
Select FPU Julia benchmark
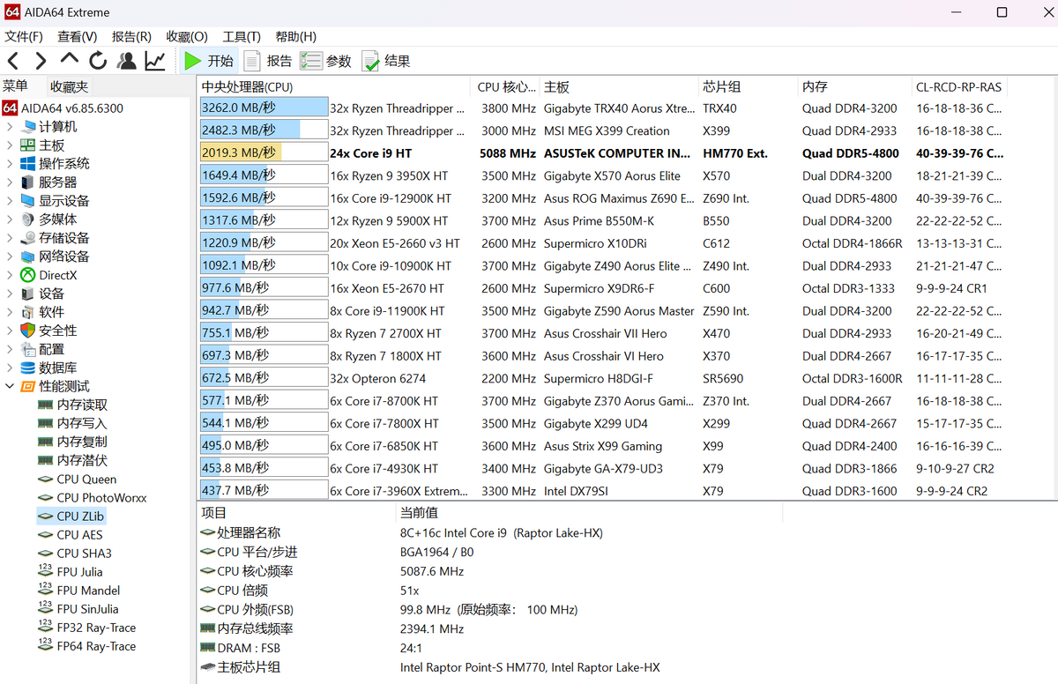[71, 572]
